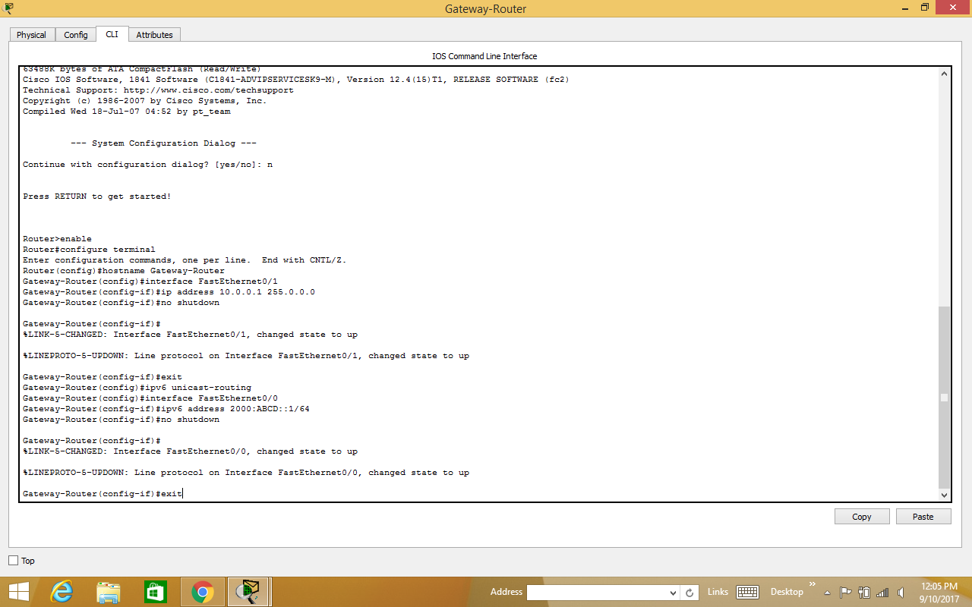
Task: Open the touch keyboard icon
Action: (x=748, y=592)
